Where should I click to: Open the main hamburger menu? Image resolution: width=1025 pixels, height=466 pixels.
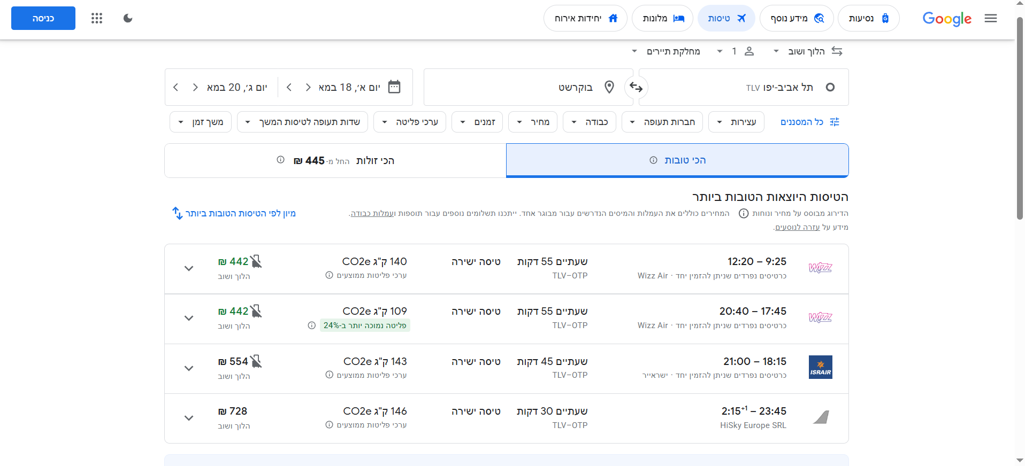990,18
